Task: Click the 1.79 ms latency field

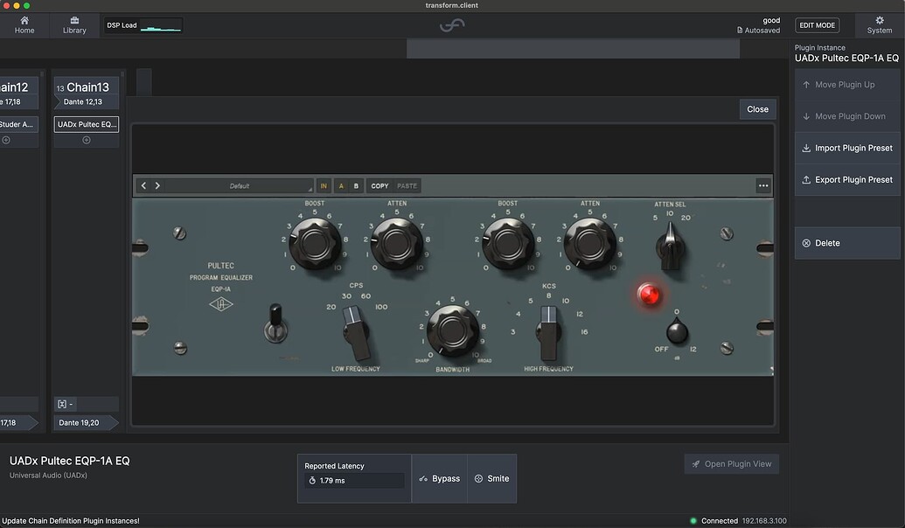Action: (x=354, y=481)
